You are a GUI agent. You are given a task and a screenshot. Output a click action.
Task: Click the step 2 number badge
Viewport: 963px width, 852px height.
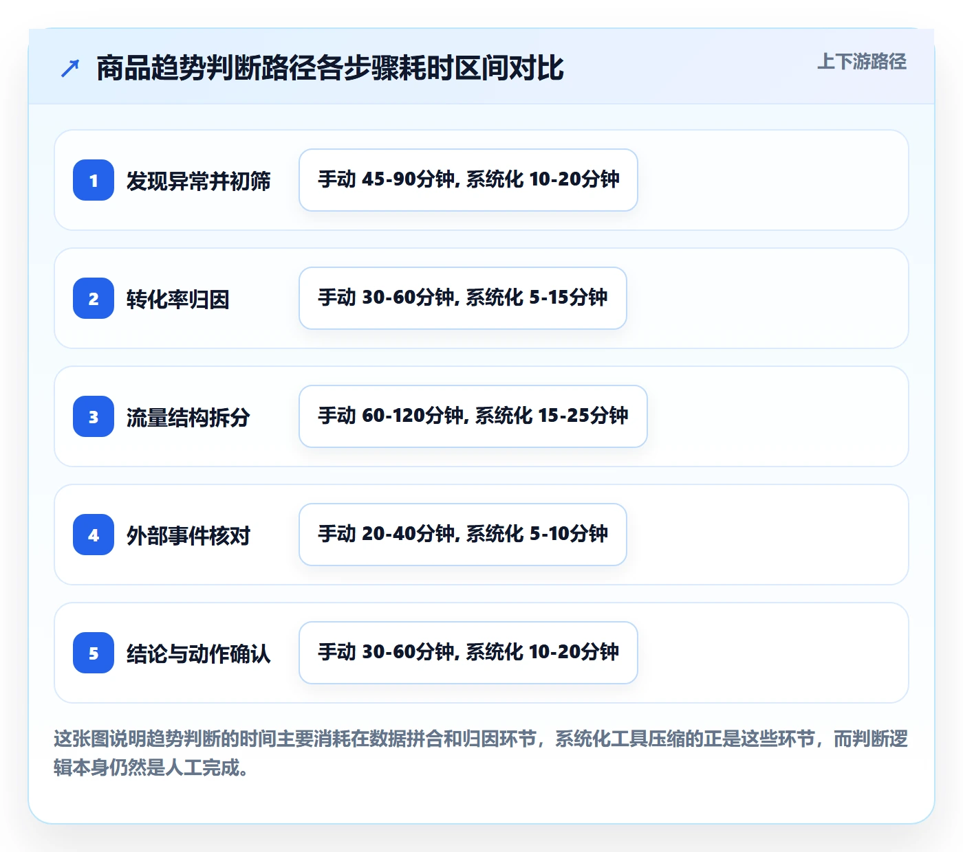94,298
